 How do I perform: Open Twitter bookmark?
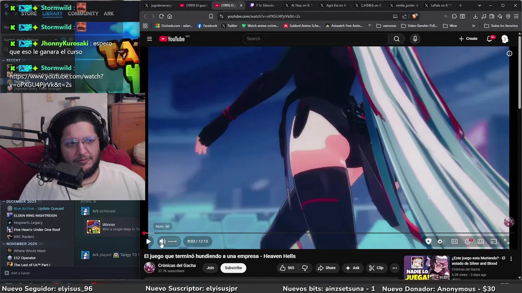229,26
